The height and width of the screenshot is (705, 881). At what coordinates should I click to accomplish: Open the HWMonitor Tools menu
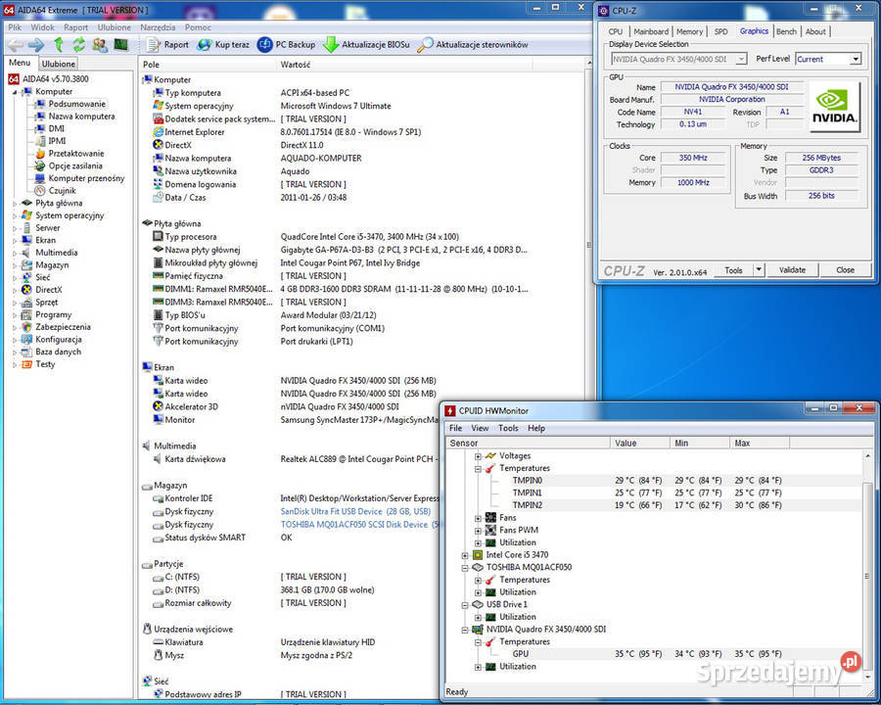[508, 428]
